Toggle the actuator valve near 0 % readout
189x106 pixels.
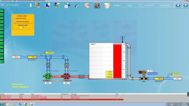click(144, 73)
